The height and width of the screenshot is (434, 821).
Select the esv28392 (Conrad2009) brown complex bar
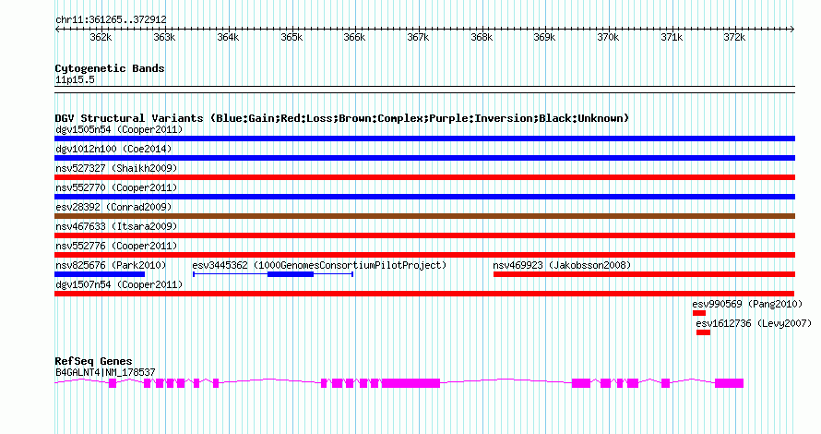[x=424, y=216]
